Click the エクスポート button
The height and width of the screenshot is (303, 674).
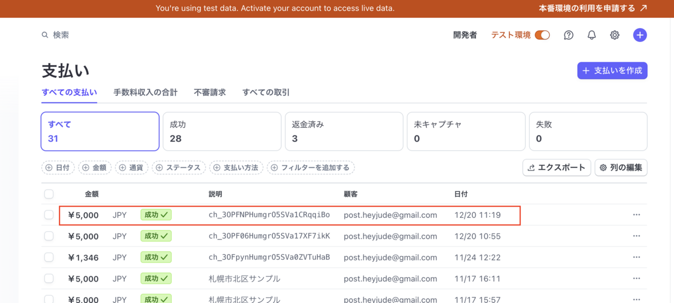pyautogui.click(x=557, y=167)
